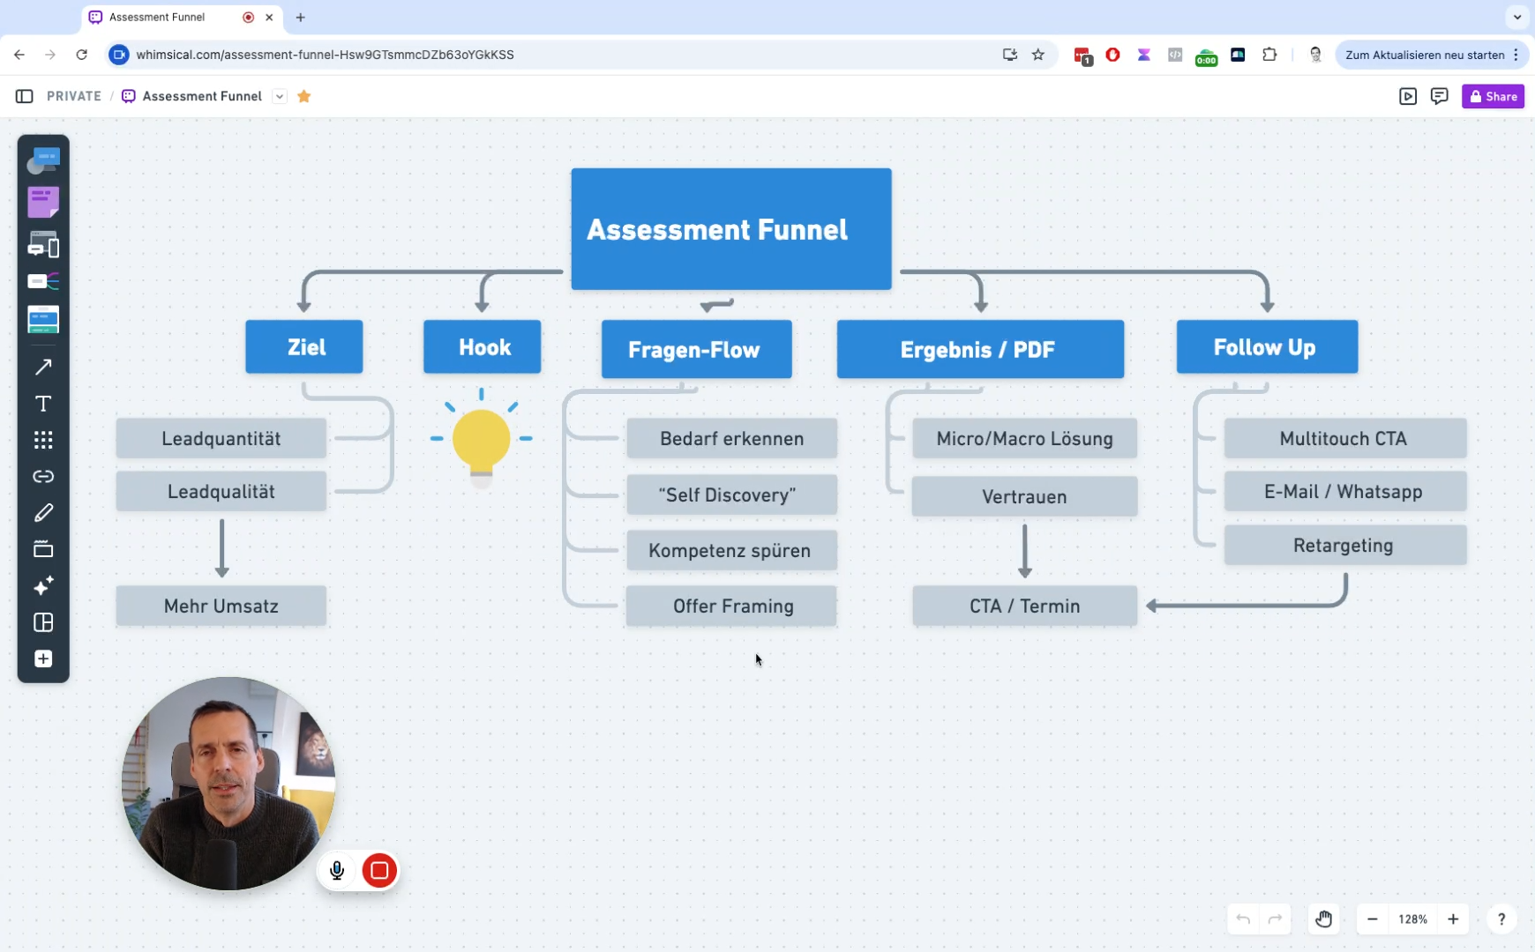The image size is (1535, 952).
Task: Select the link tool in toolbar
Action: (42, 477)
